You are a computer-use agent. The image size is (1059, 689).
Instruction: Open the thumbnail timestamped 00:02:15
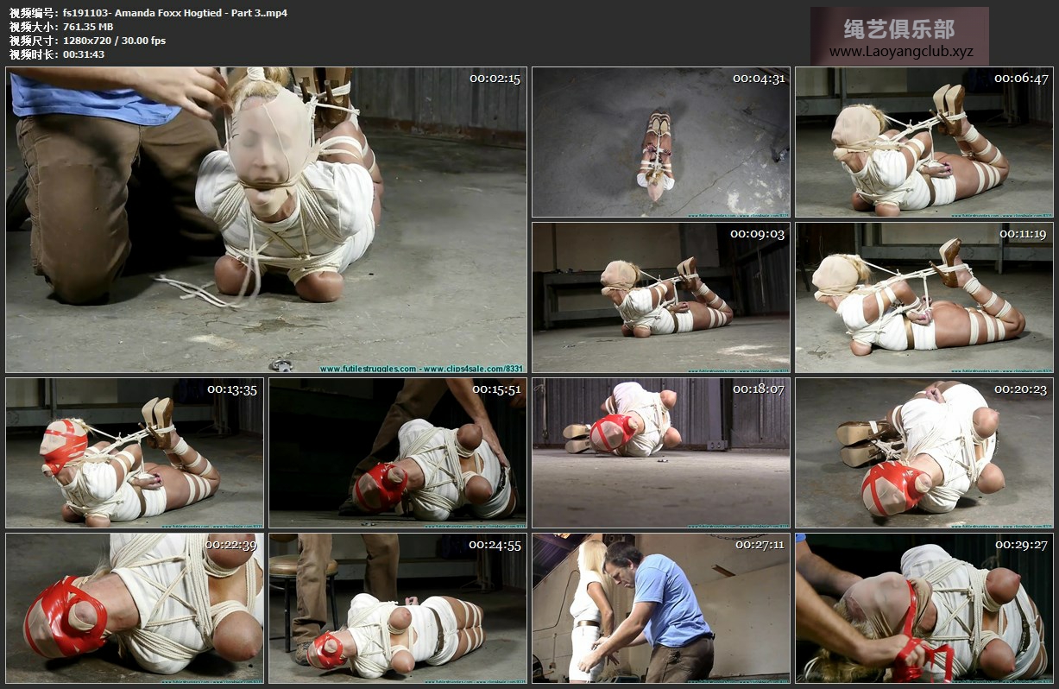tap(266, 220)
